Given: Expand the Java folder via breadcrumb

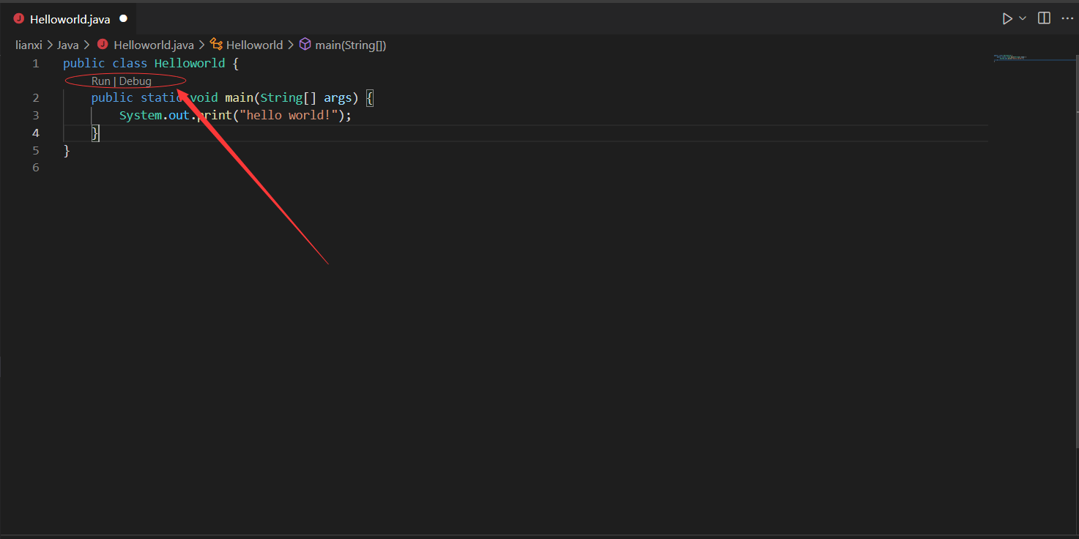Looking at the screenshot, I should 67,44.
